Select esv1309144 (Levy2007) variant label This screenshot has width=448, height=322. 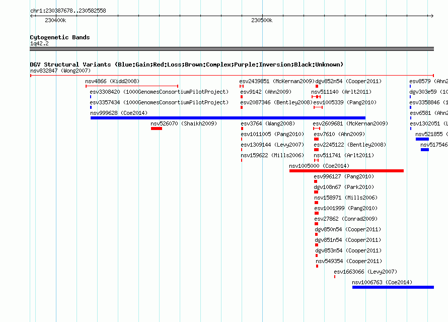(272, 145)
